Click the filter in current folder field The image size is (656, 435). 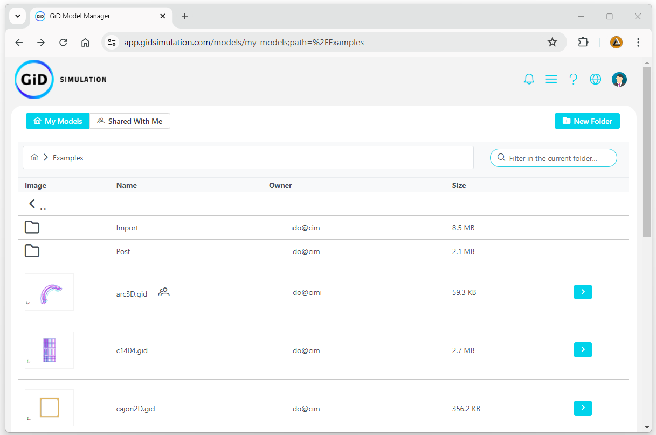[558, 158]
